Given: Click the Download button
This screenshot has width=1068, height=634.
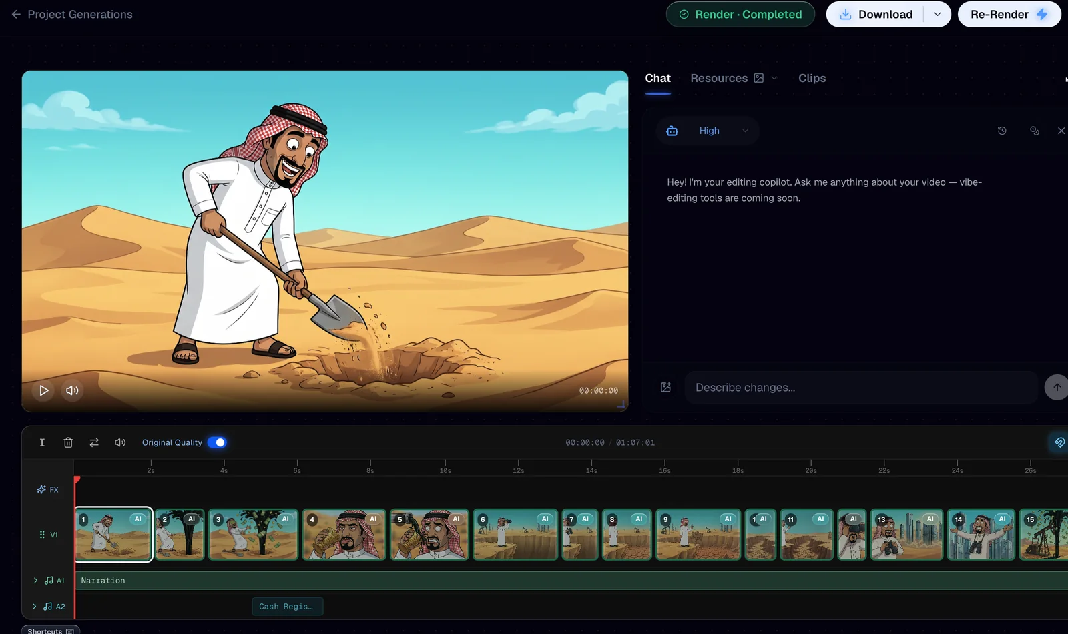Looking at the screenshot, I should pyautogui.click(x=875, y=15).
